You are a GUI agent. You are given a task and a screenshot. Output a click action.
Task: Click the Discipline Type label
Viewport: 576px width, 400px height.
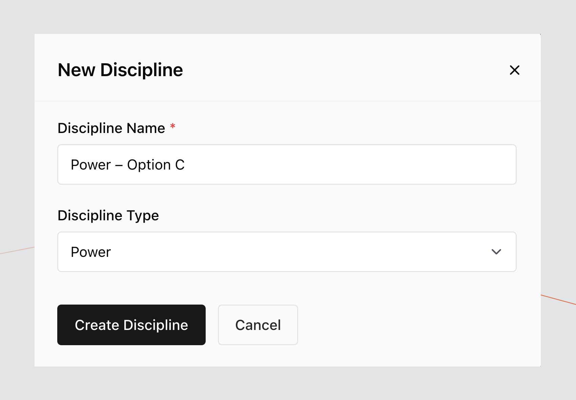108,216
